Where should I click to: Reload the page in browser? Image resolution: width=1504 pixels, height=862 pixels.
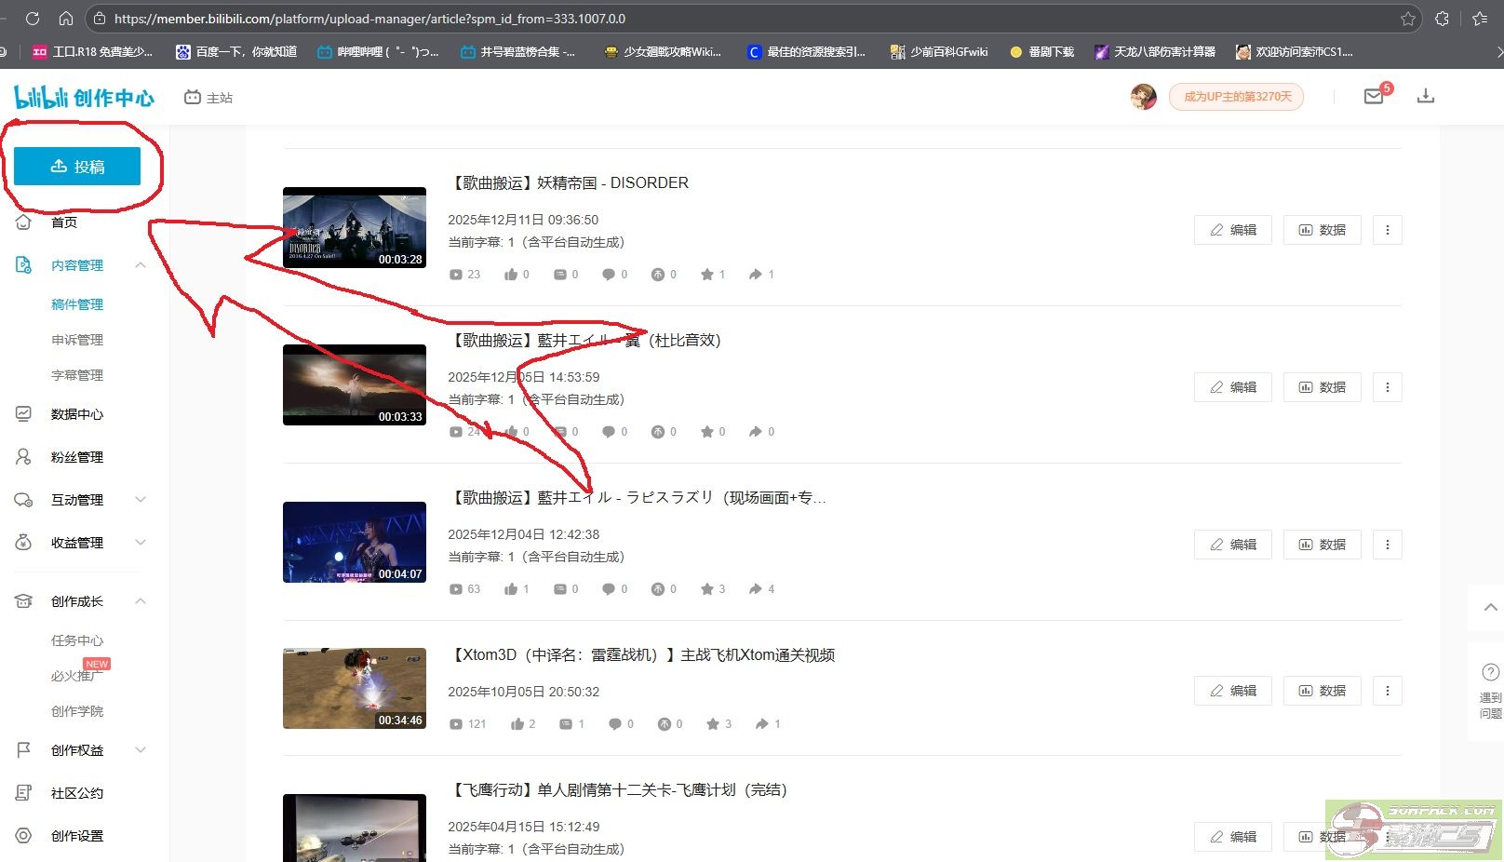tap(33, 19)
